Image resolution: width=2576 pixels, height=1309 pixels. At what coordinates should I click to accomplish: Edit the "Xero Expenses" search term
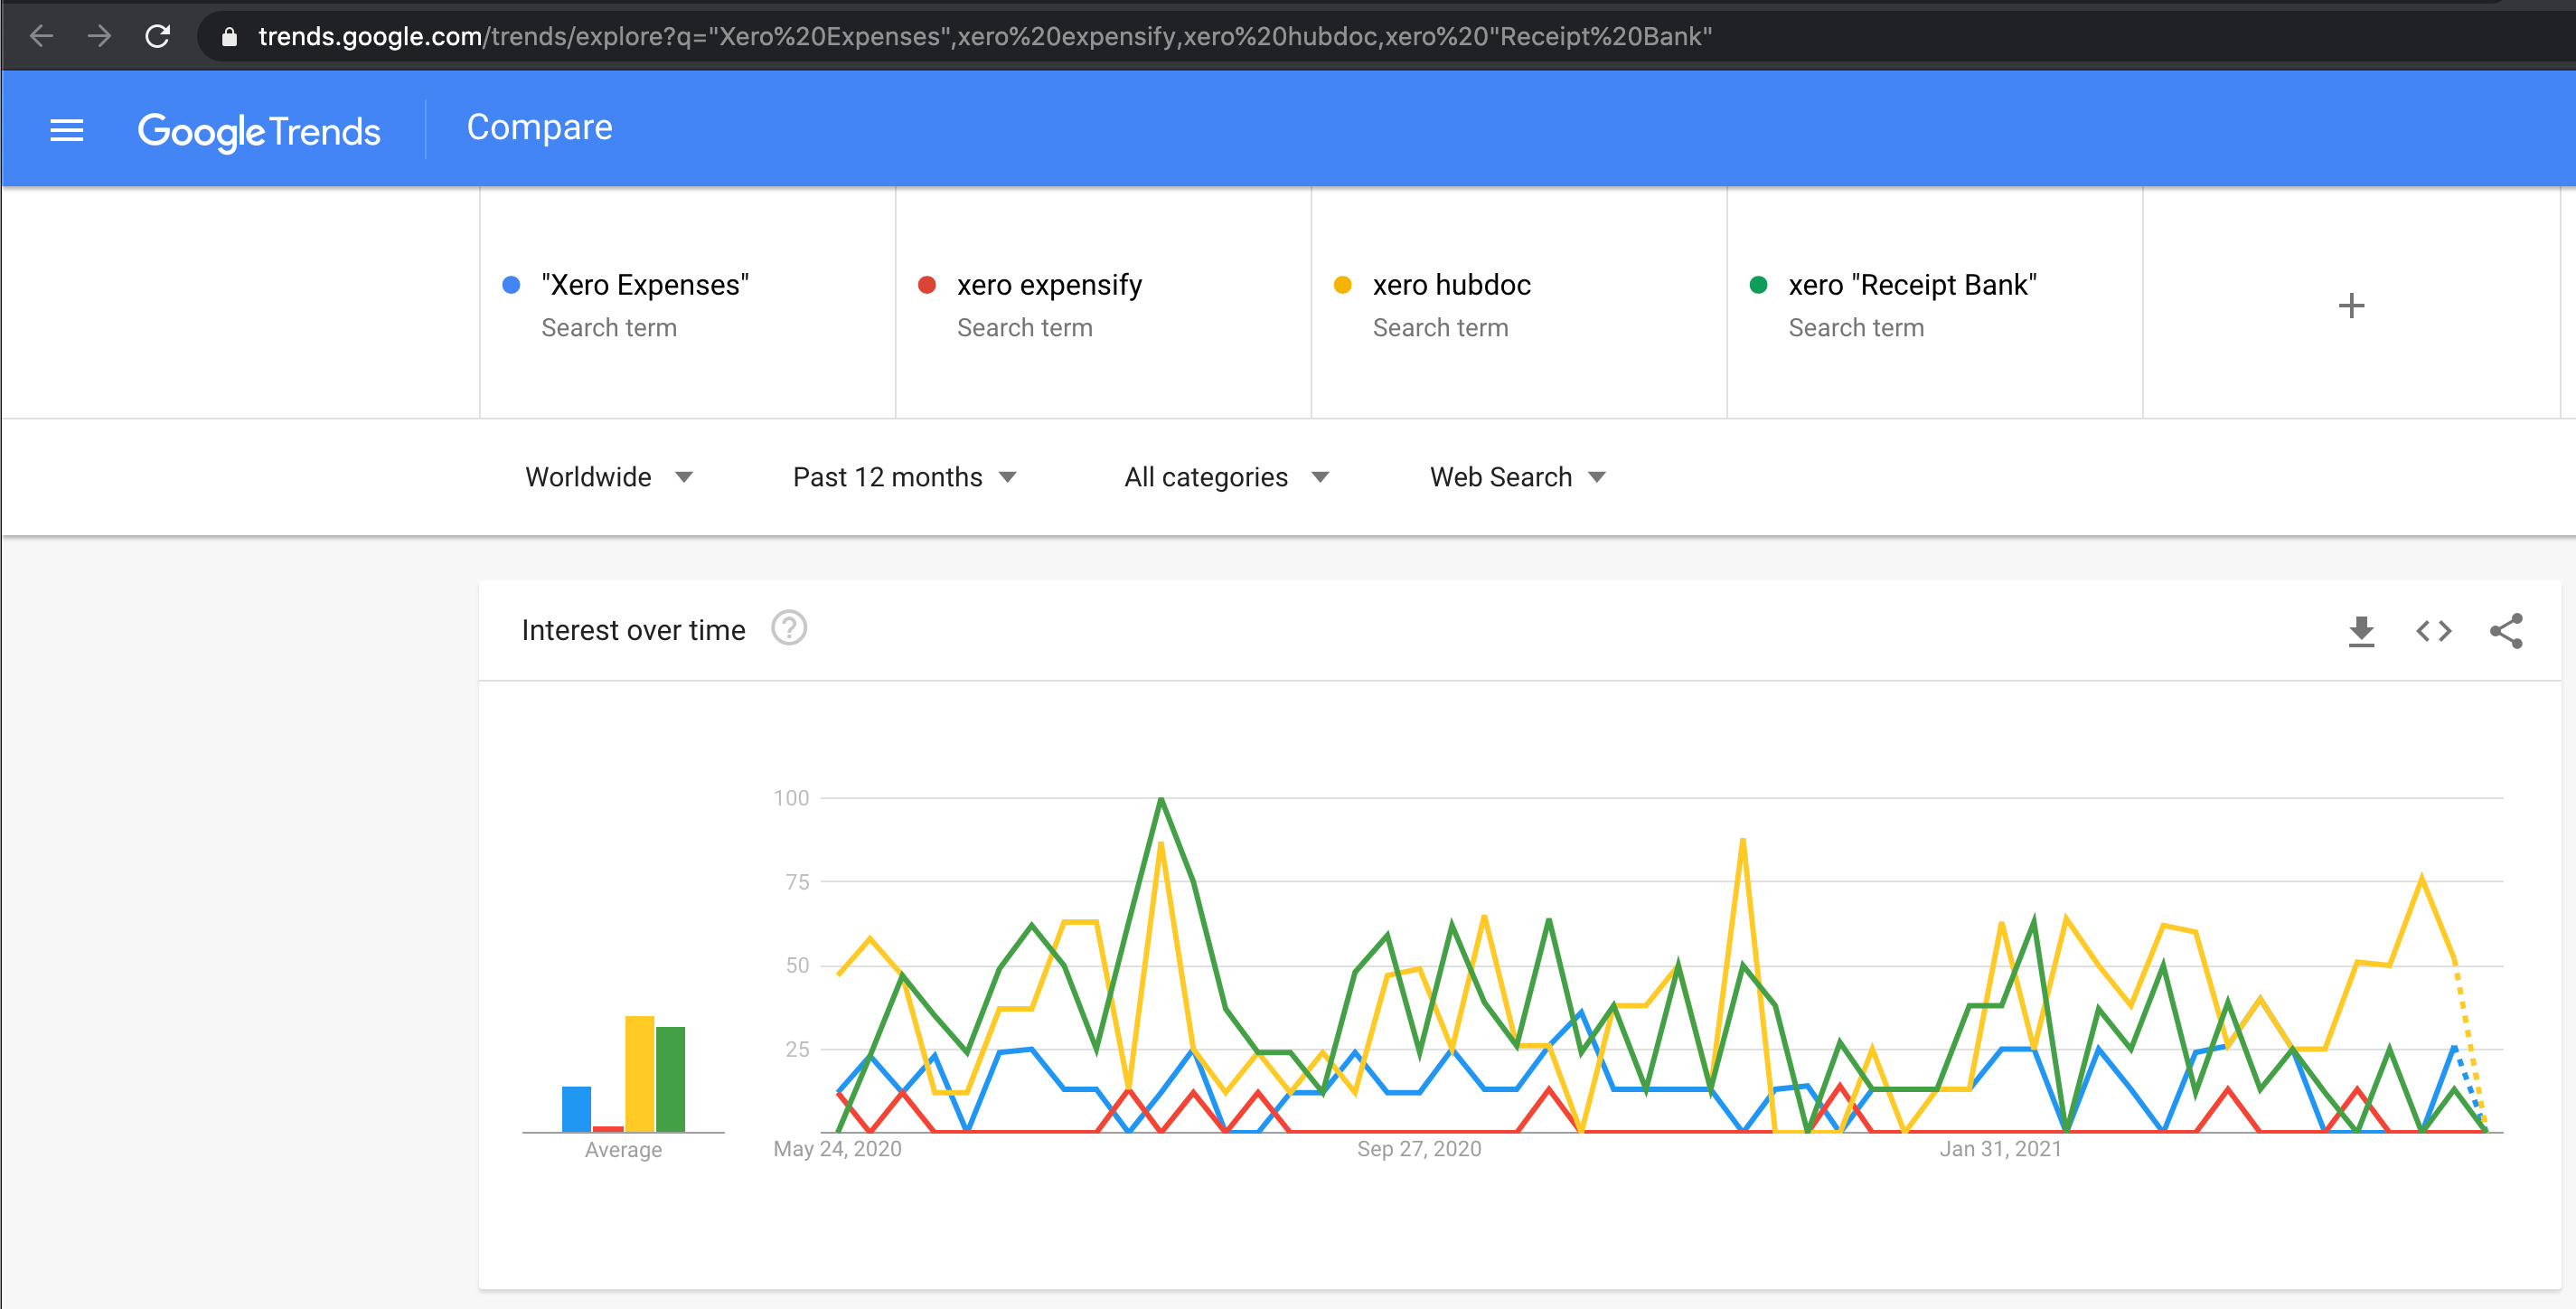point(645,285)
